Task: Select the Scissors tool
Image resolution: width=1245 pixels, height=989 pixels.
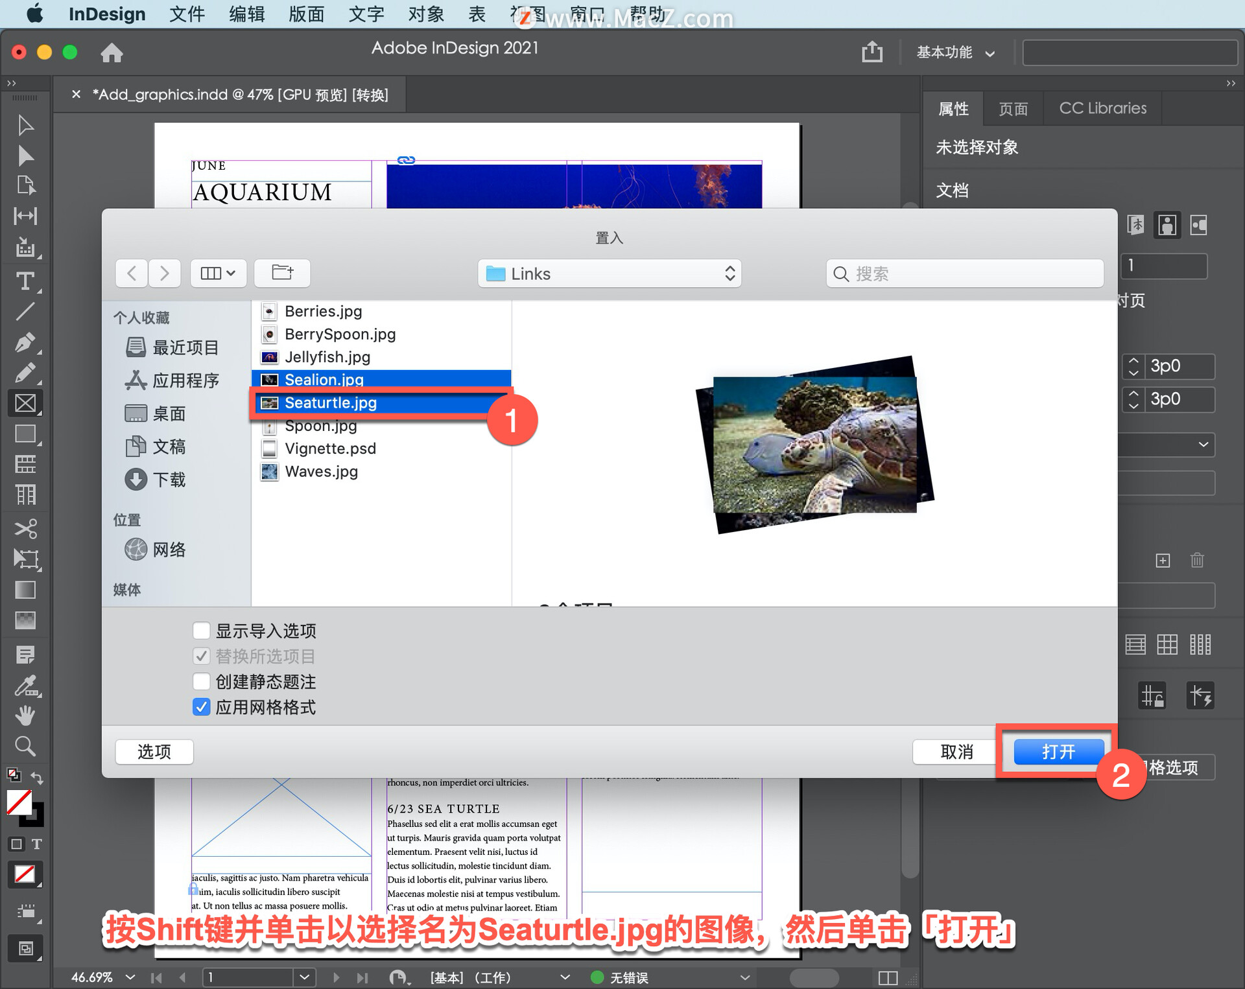Action: (25, 529)
